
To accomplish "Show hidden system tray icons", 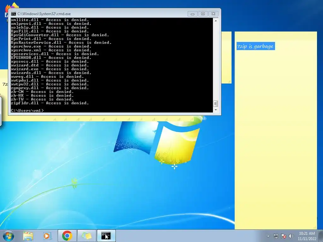I will click(x=268, y=236).
